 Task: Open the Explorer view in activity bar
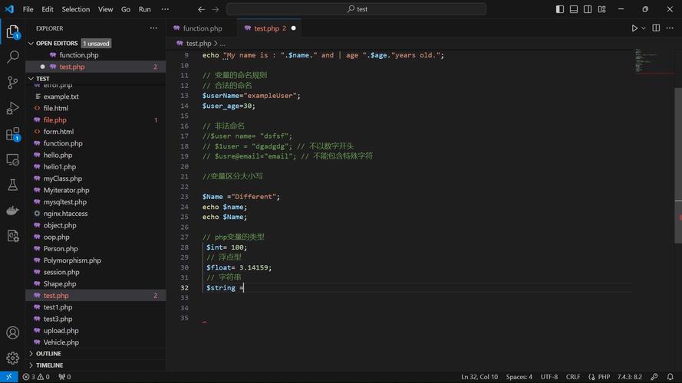12,31
